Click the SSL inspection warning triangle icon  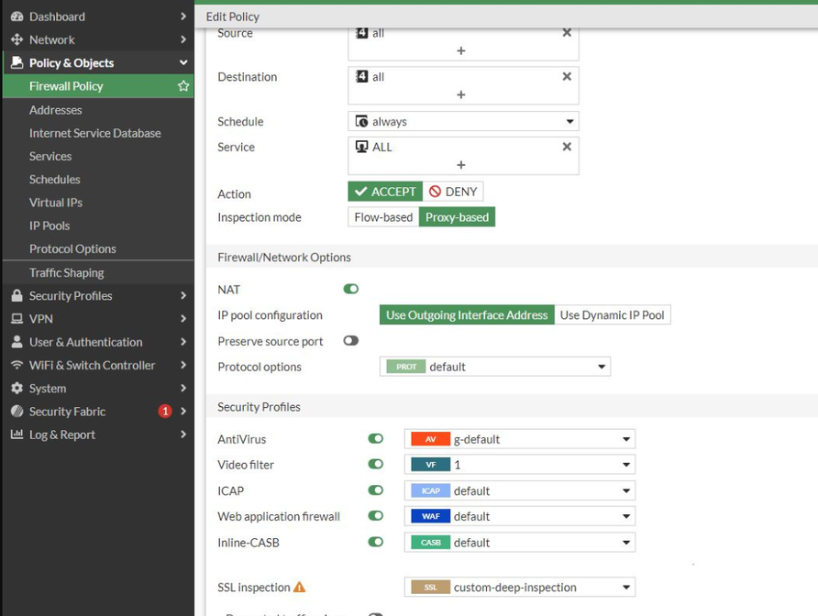[299, 588]
